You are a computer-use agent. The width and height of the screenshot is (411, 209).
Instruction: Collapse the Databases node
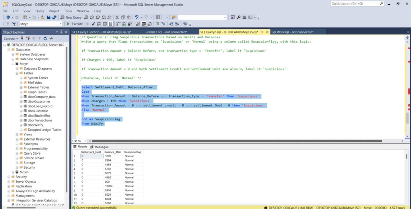tap(9, 50)
